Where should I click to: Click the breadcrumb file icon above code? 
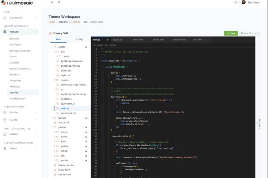(94, 45)
